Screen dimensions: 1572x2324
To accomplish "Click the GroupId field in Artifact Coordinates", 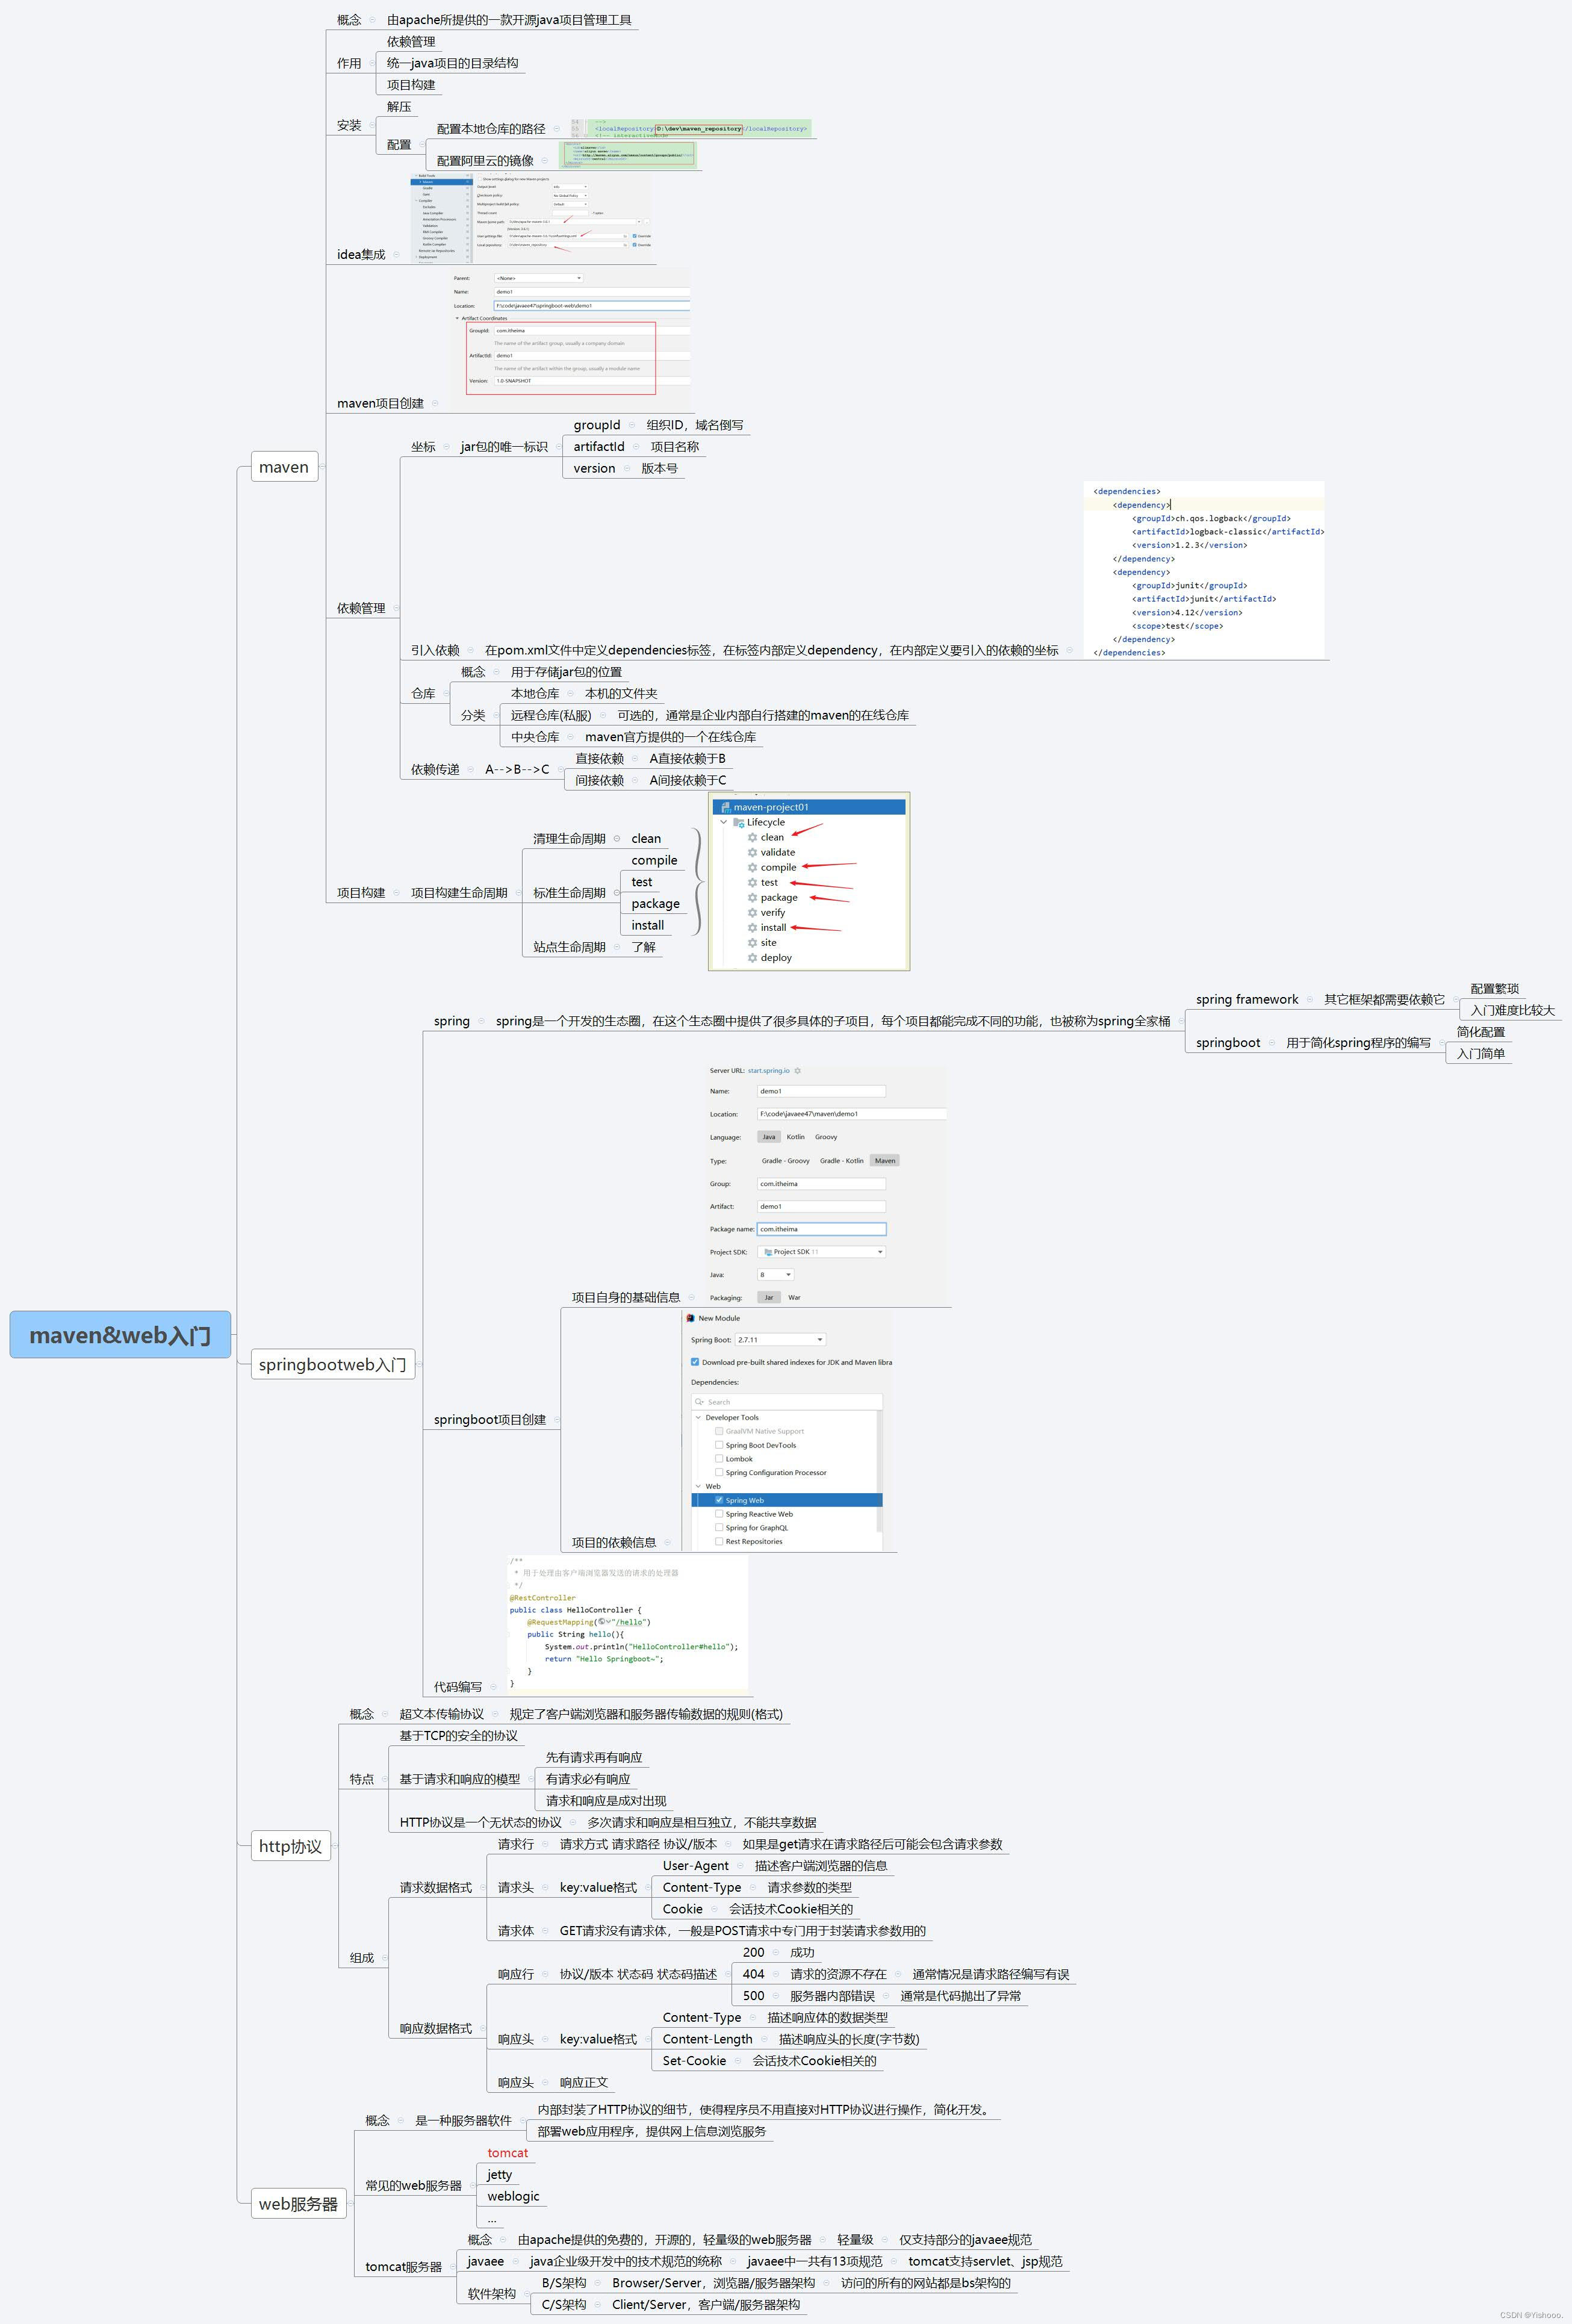I will [x=592, y=330].
